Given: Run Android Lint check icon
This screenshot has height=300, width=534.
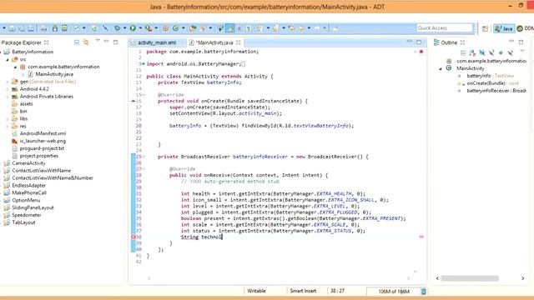Looking at the screenshot, I should click(x=76, y=28).
